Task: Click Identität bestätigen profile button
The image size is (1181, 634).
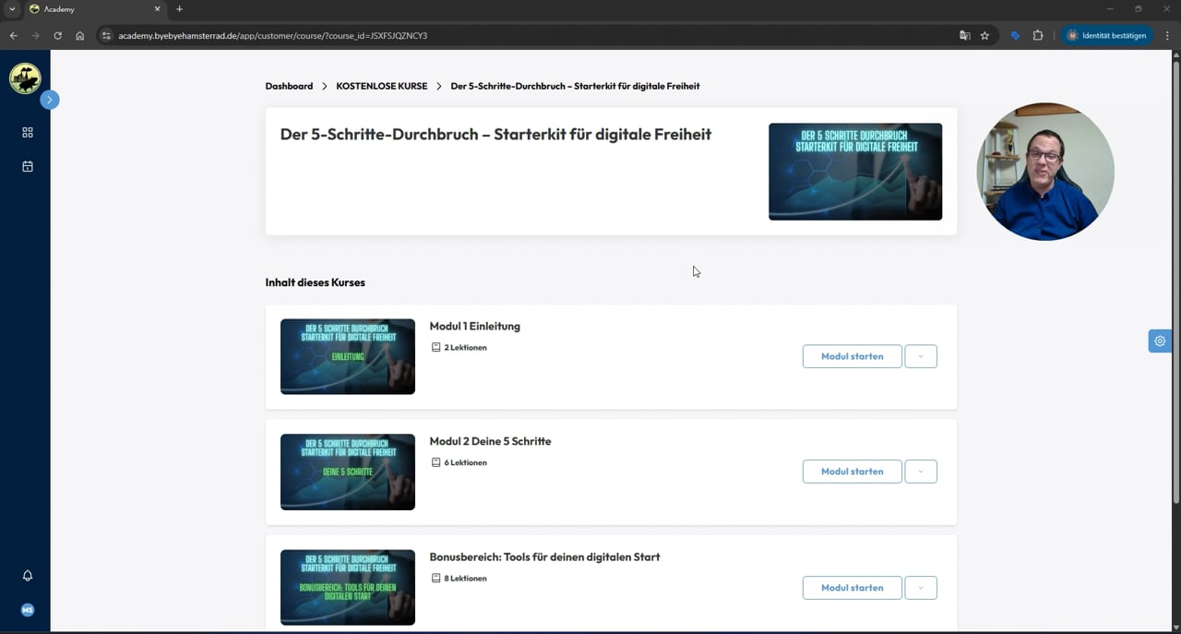Action: (1107, 36)
